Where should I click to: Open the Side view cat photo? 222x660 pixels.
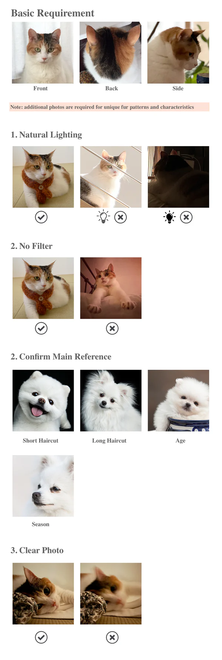click(x=178, y=52)
